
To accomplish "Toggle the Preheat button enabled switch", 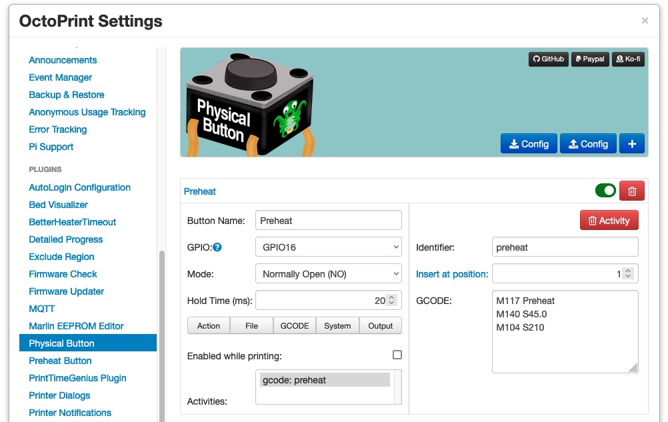I will pos(605,191).
